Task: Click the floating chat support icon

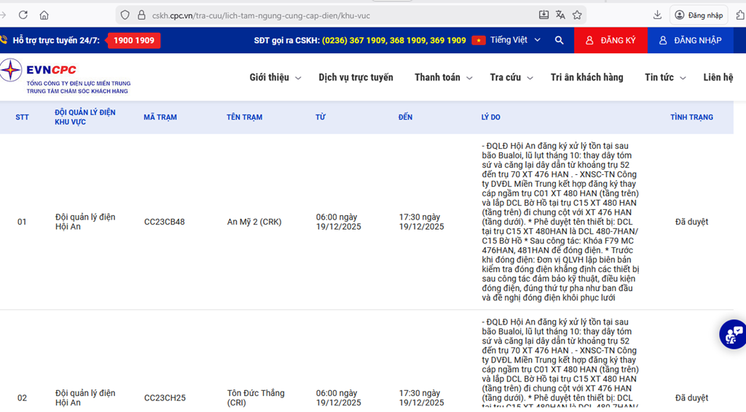Action: [733, 334]
